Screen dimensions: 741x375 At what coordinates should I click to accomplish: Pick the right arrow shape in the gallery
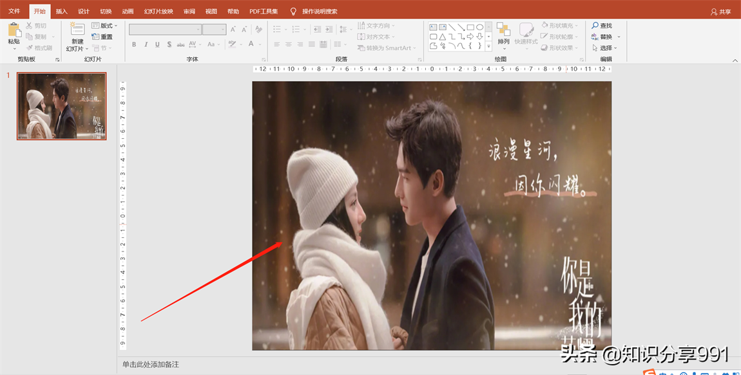(x=470, y=37)
